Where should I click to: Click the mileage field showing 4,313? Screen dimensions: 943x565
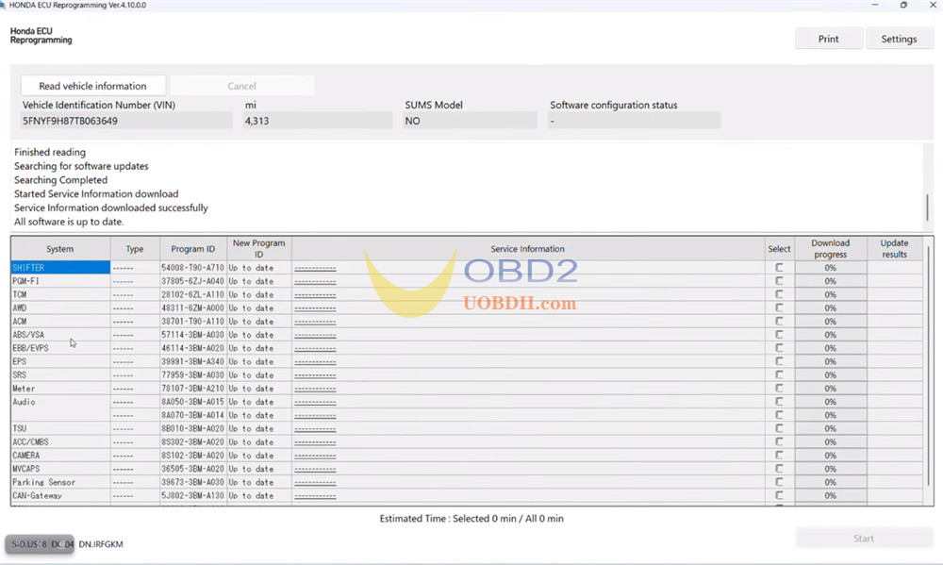(317, 121)
